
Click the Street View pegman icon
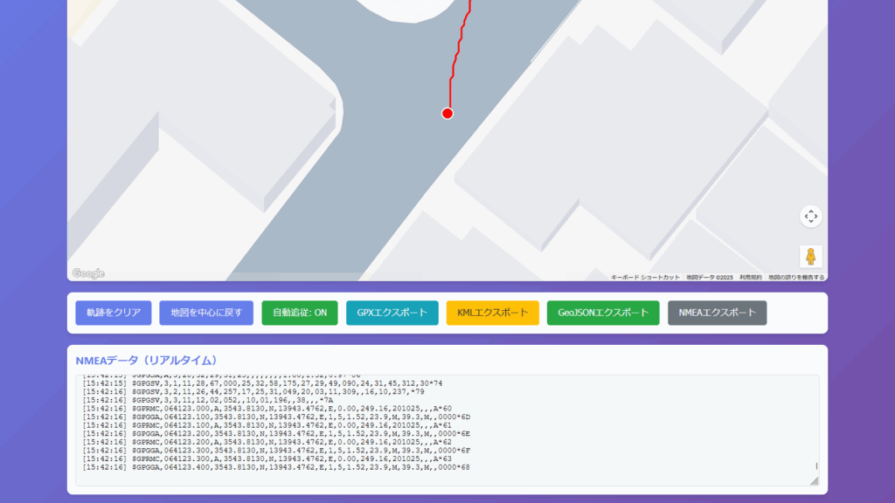tap(810, 257)
